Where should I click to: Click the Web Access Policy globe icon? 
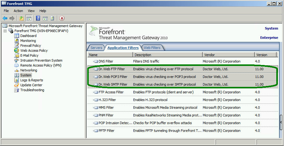17,51
